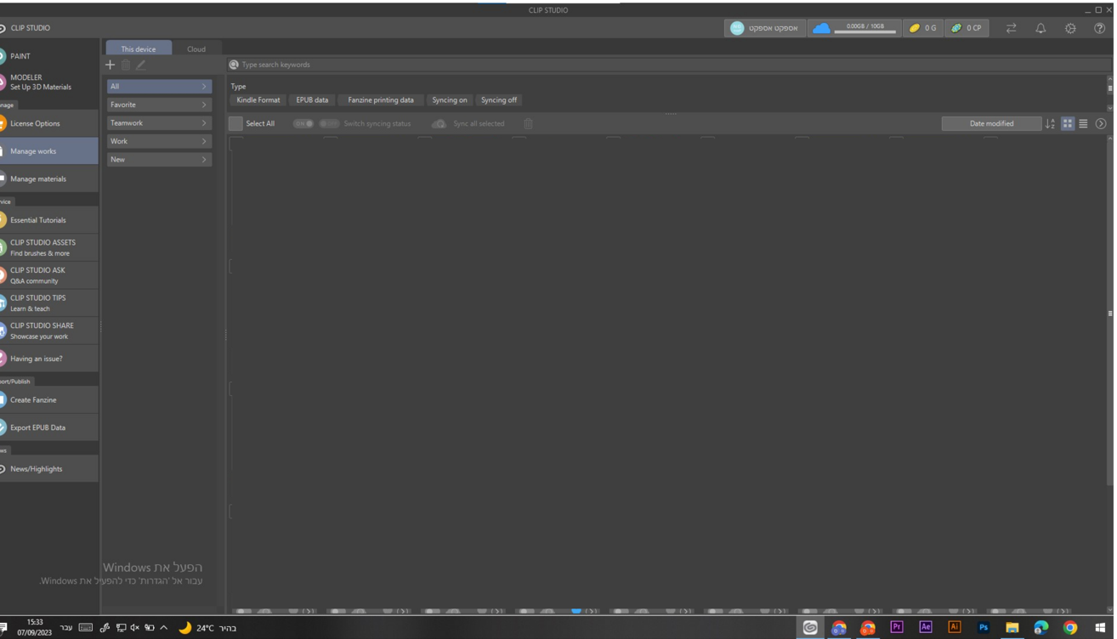
Task: Click the filter panel scroll-down arrow
Action: [1110, 108]
